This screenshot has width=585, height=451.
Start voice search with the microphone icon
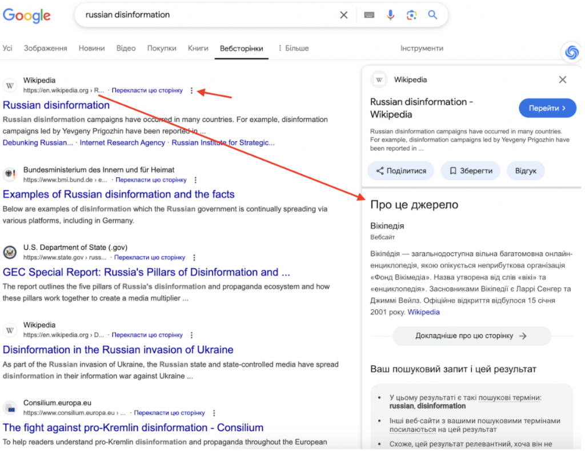coord(390,15)
